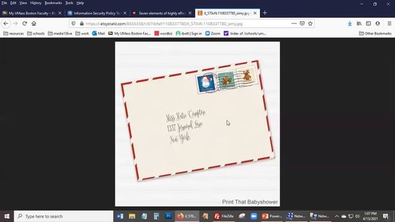Image resolution: width=395 pixels, height=222 pixels.
Task: Close the My UMass Boston Faculty tab
Action: pyautogui.click(x=60, y=13)
